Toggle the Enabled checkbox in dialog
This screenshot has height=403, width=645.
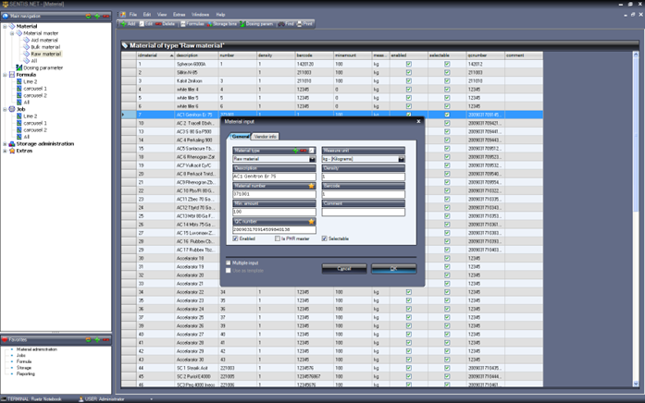pyautogui.click(x=236, y=238)
